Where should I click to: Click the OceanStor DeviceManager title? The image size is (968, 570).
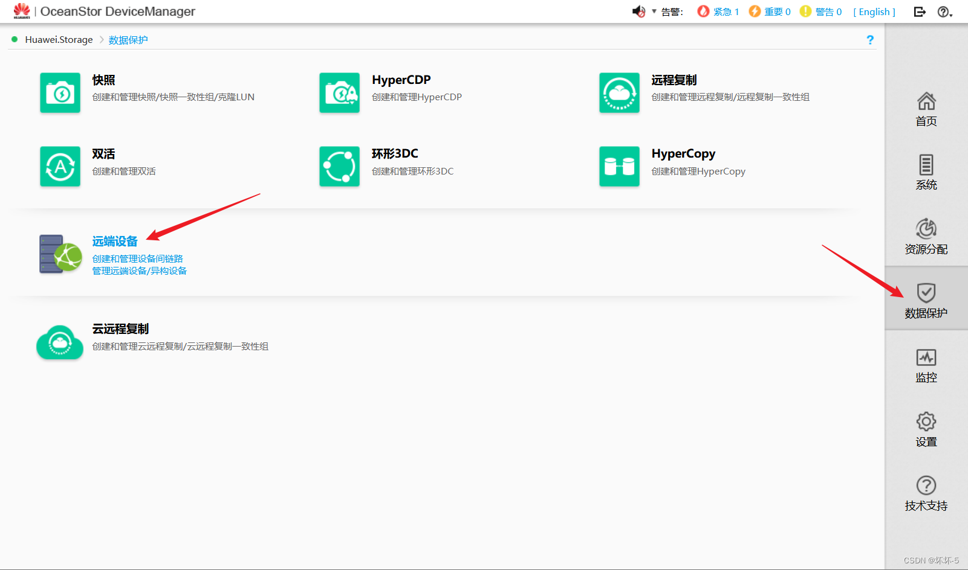click(118, 11)
